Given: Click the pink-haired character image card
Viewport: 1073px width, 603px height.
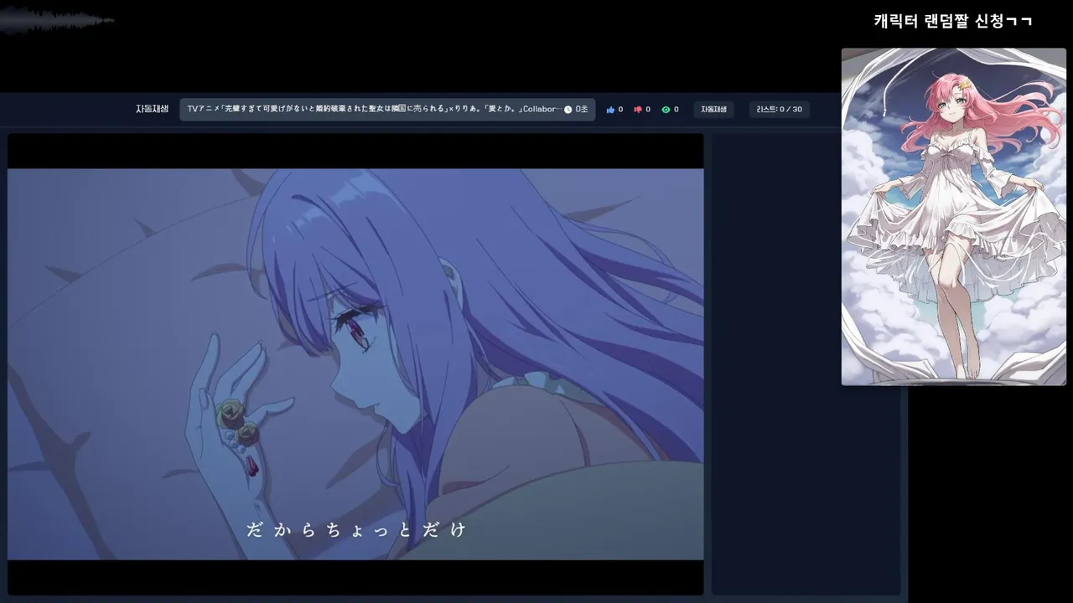Looking at the screenshot, I should click(953, 216).
